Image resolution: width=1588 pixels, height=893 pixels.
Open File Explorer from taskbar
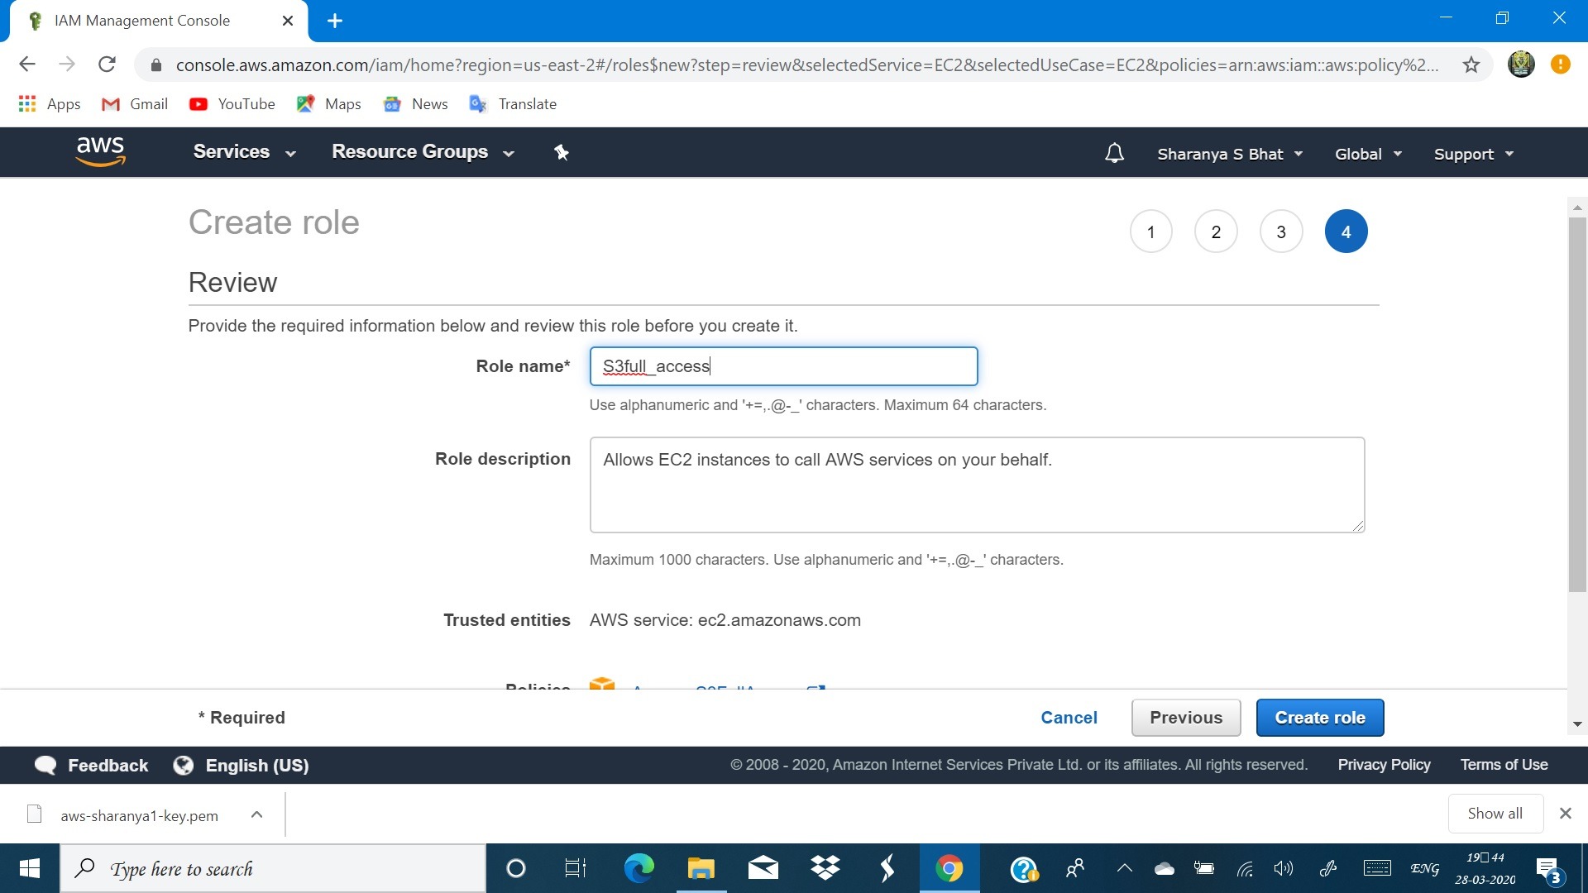click(x=701, y=868)
